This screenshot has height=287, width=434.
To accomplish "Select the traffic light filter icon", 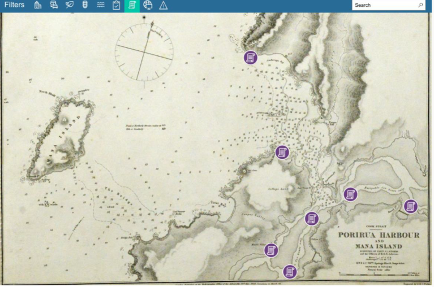I will pos(85,5).
